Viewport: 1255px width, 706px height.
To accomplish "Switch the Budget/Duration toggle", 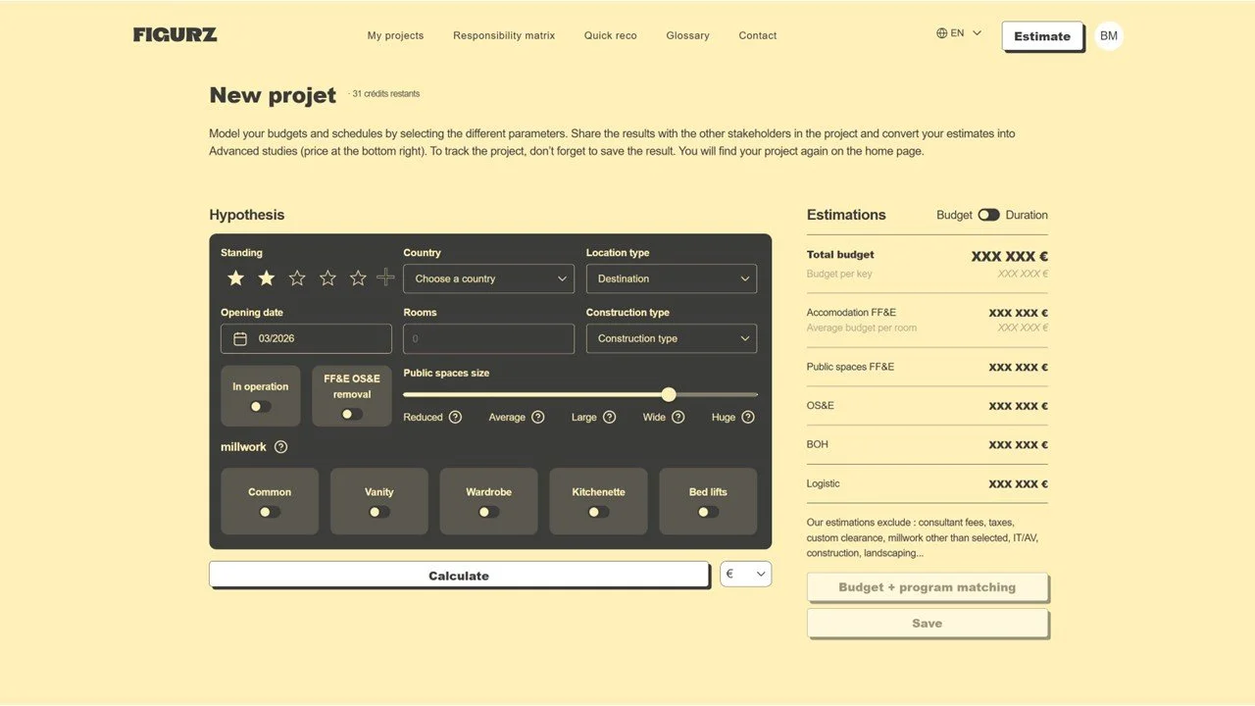I will point(988,215).
